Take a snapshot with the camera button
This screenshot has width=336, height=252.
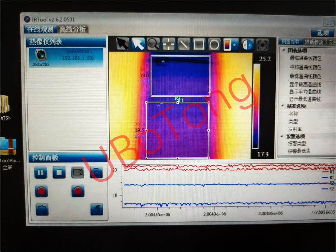(x=96, y=172)
